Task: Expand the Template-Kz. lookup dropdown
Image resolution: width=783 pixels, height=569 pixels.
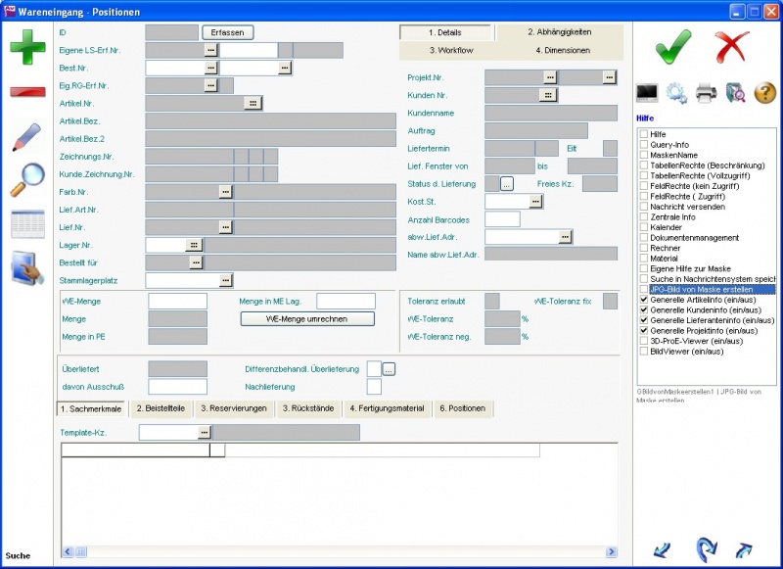Action: [205, 432]
